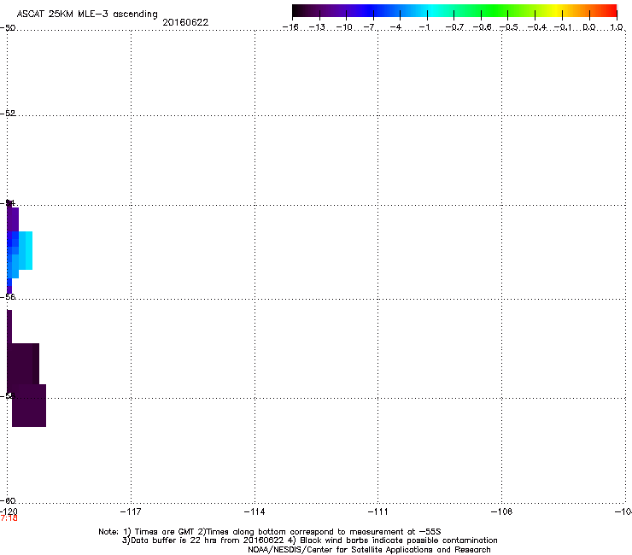Click the note 'Data buffer is 22 hrs'

(x=175, y=540)
